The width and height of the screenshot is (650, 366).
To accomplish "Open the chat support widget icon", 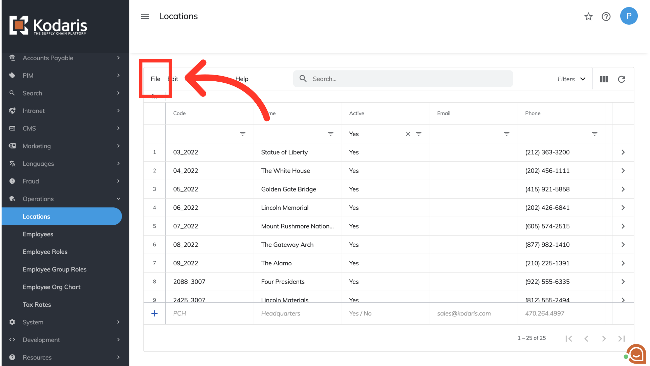I will (x=636, y=354).
